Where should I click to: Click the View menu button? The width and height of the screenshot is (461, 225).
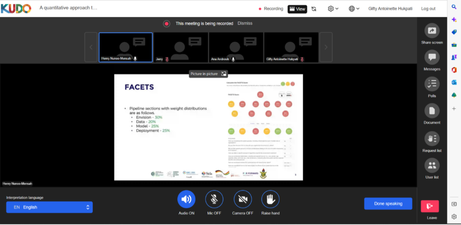[297, 9]
